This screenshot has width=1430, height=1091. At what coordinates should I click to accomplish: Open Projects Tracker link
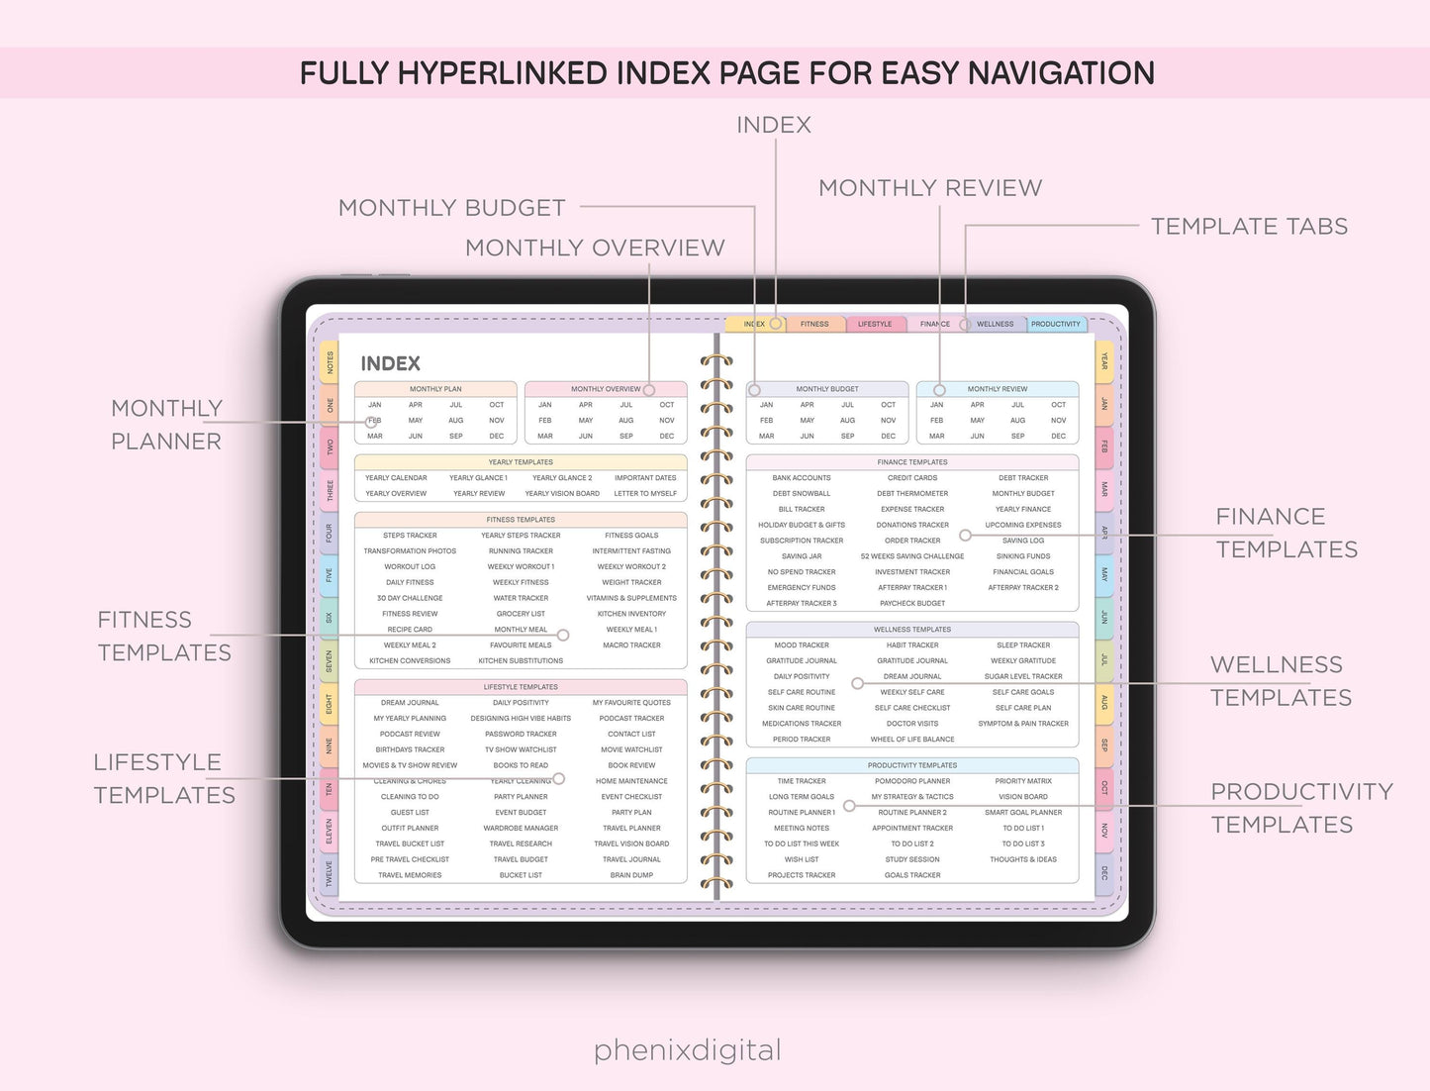tap(802, 875)
